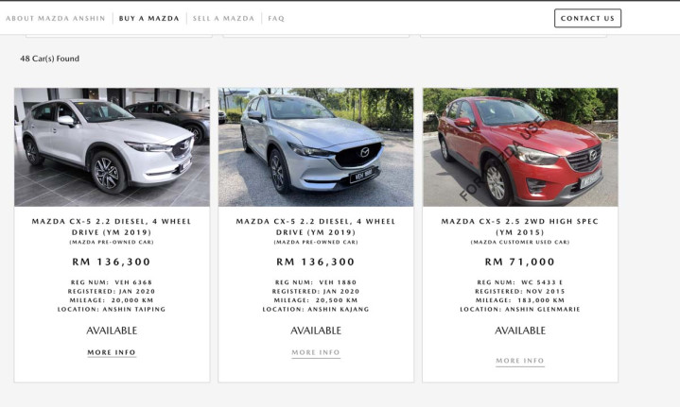The image size is (680, 407).
Task: Click More Info for VEH 6368 car
Action: click(112, 352)
